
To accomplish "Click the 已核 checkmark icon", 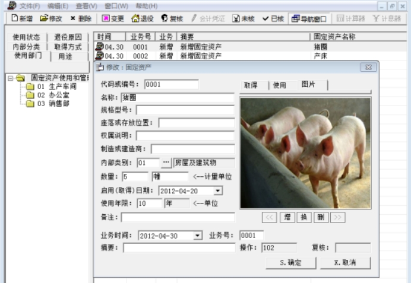I will [x=265, y=18].
